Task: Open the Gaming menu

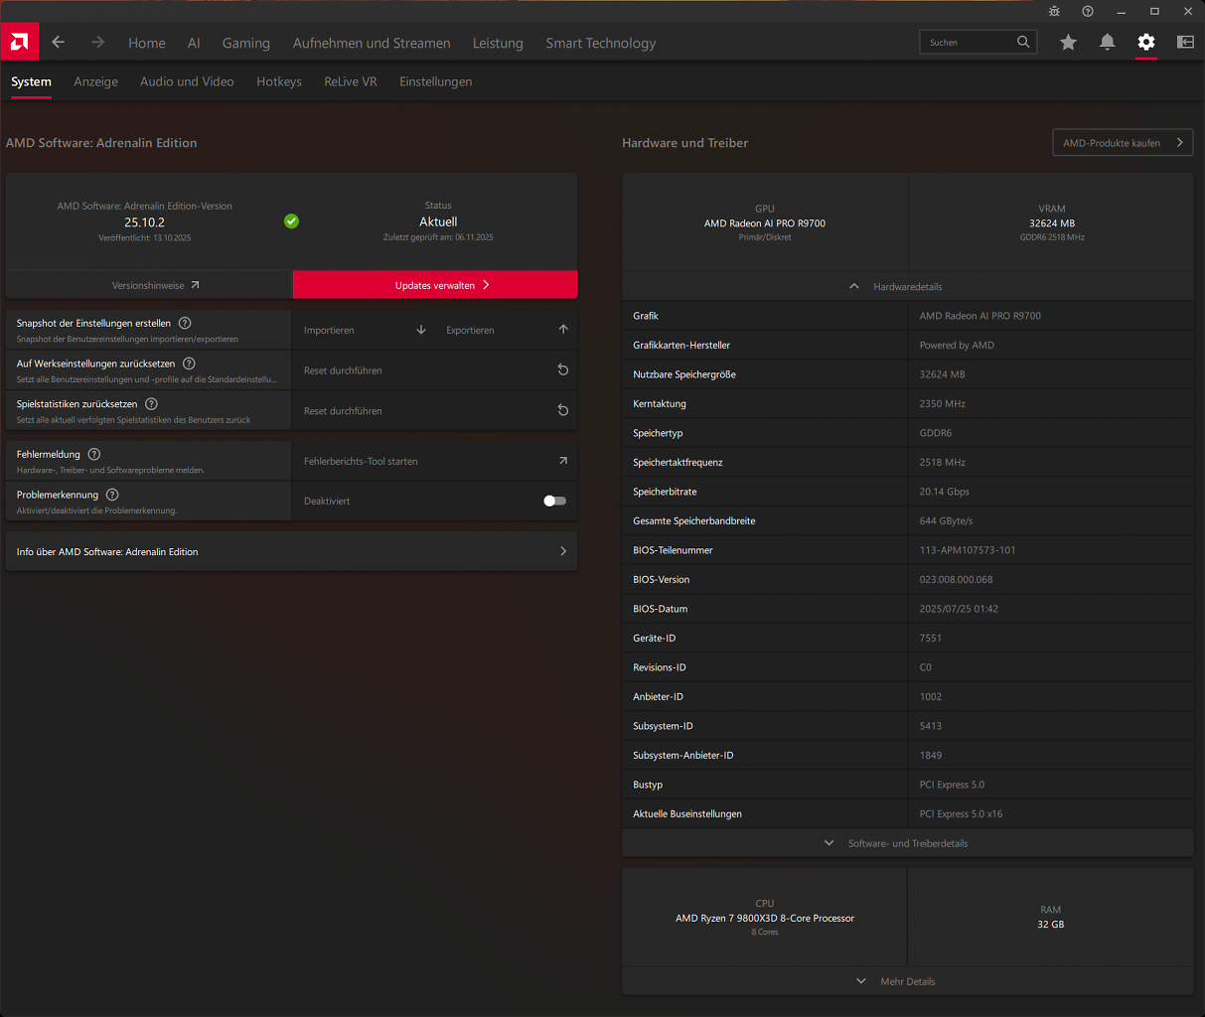Action: [x=246, y=43]
